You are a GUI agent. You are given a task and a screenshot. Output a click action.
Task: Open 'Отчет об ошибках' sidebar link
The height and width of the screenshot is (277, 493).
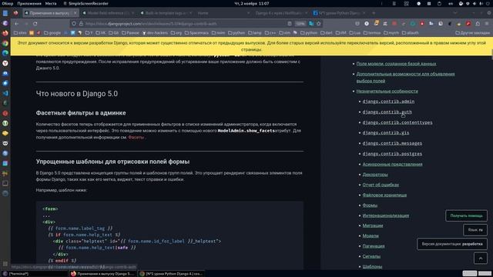(x=381, y=185)
